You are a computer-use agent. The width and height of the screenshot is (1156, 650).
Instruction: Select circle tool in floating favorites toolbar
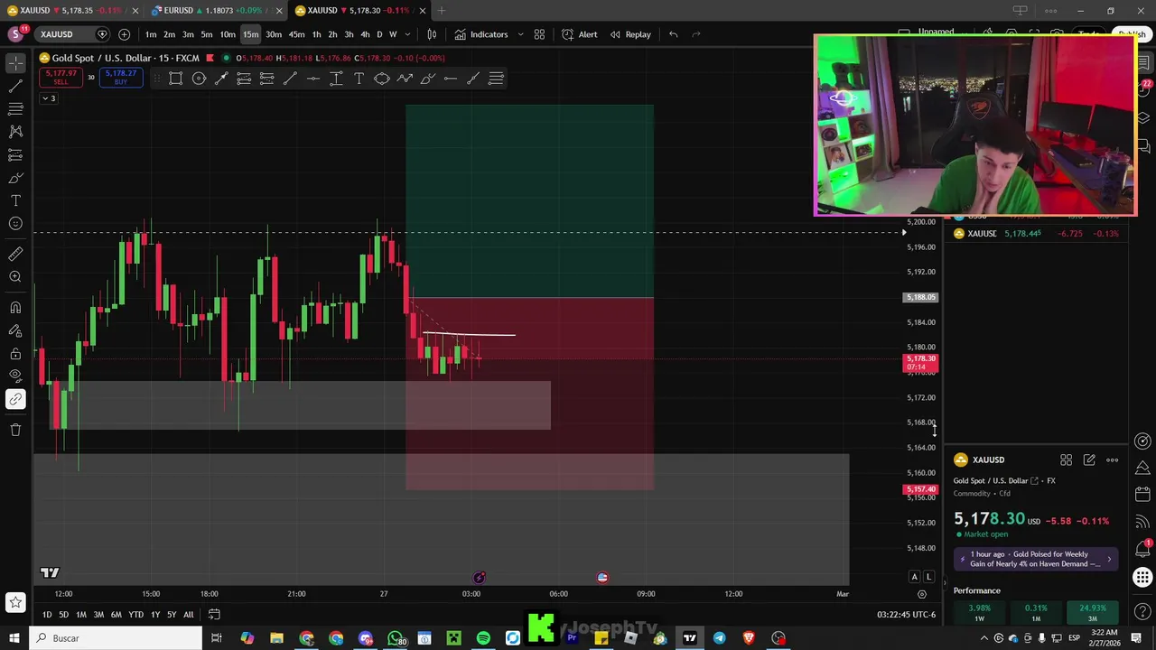coord(199,79)
